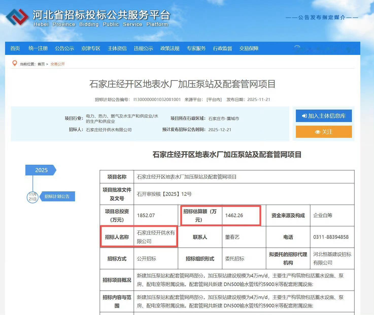The height and width of the screenshot is (315, 374).
Task: Click the bid estimate value 1462.26
Action: 234,215
